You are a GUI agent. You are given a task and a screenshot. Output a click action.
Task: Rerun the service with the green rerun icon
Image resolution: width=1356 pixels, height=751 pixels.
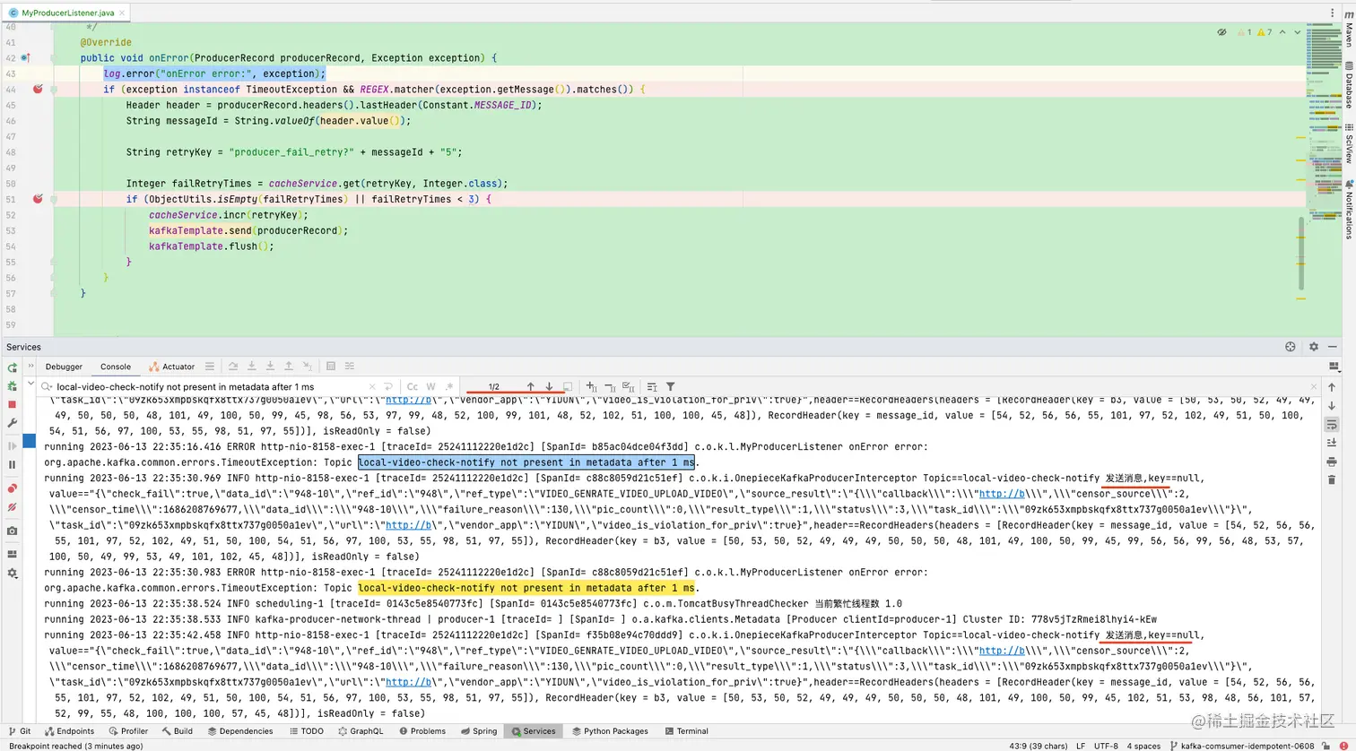point(12,367)
